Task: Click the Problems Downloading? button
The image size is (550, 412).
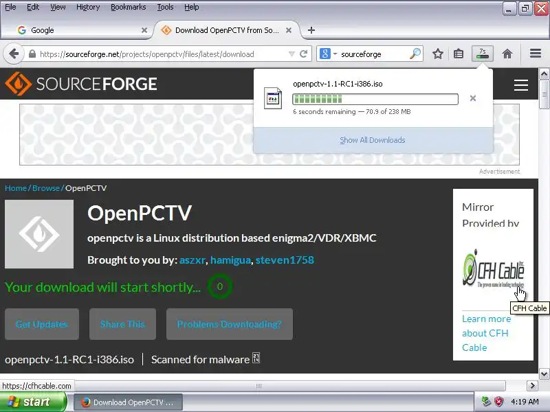Action: pos(230,324)
